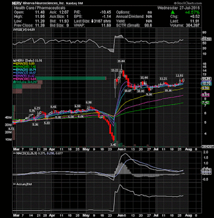Click the Wednesday 27-Jul-2016 date
Image resolution: width=214 pixels, height=218 pixels.
pos(179,8)
